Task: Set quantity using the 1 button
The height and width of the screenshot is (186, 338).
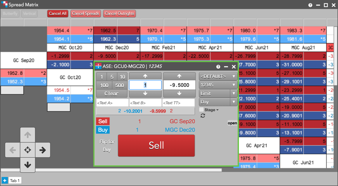Action: pos(101,77)
